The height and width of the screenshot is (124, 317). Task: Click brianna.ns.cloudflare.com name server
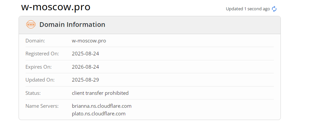pyautogui.click(x=102, y=106)
